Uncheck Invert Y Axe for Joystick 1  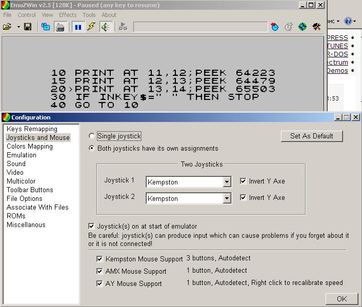[x=243, y=181]
